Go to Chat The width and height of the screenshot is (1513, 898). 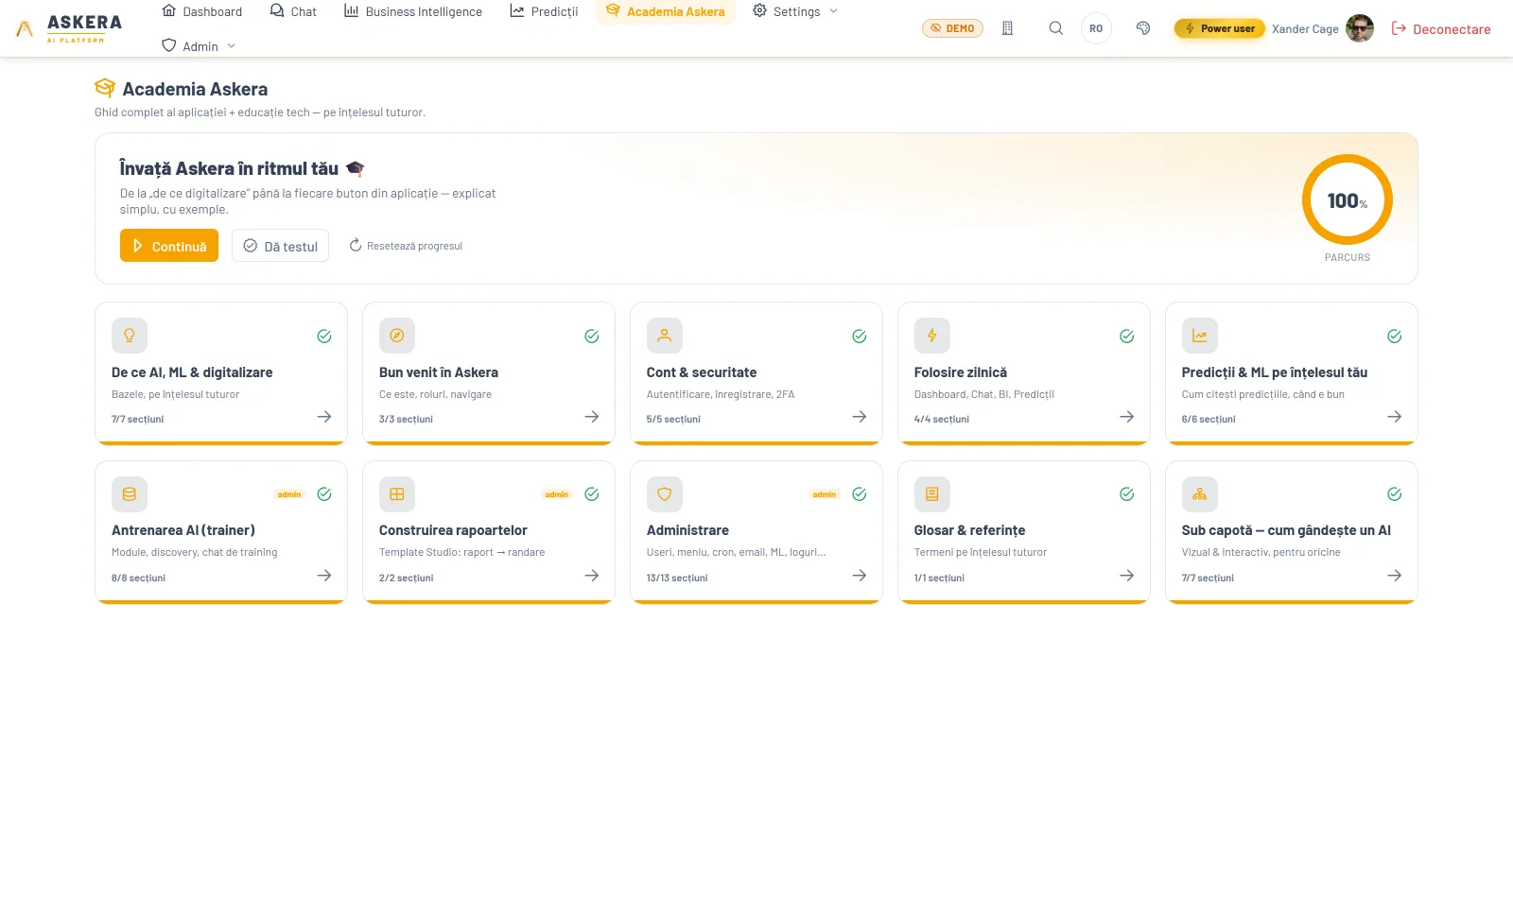point(293,11)
